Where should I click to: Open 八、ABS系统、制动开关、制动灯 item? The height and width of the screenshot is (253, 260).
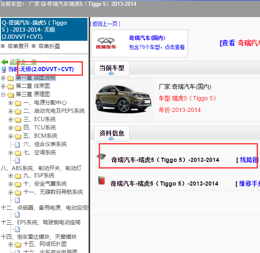[x=41, y=168]
